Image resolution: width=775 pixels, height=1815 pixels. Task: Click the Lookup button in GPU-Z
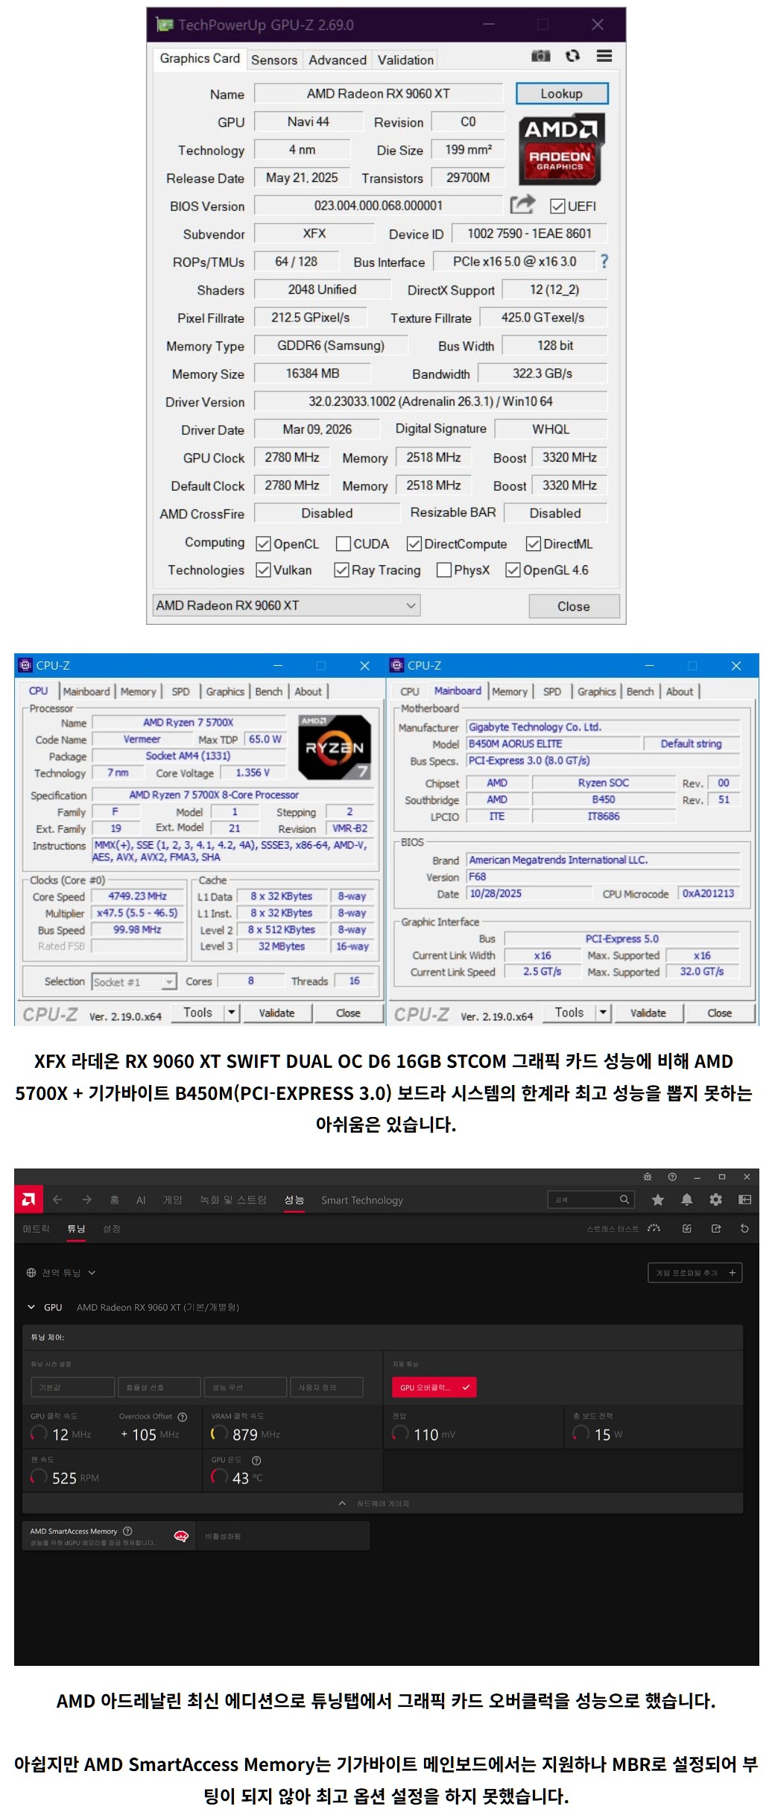point(561,94)
